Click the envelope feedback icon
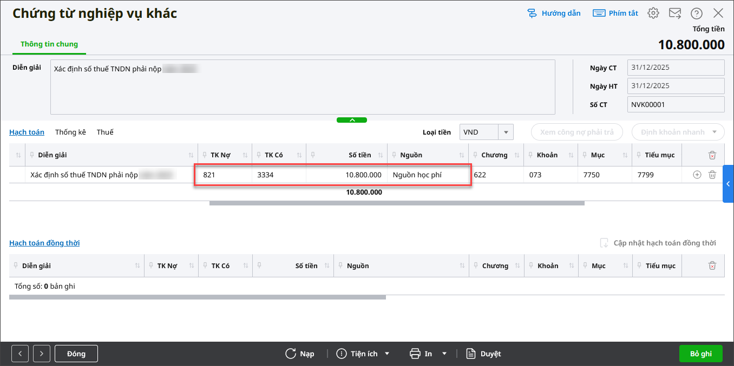 675,14
